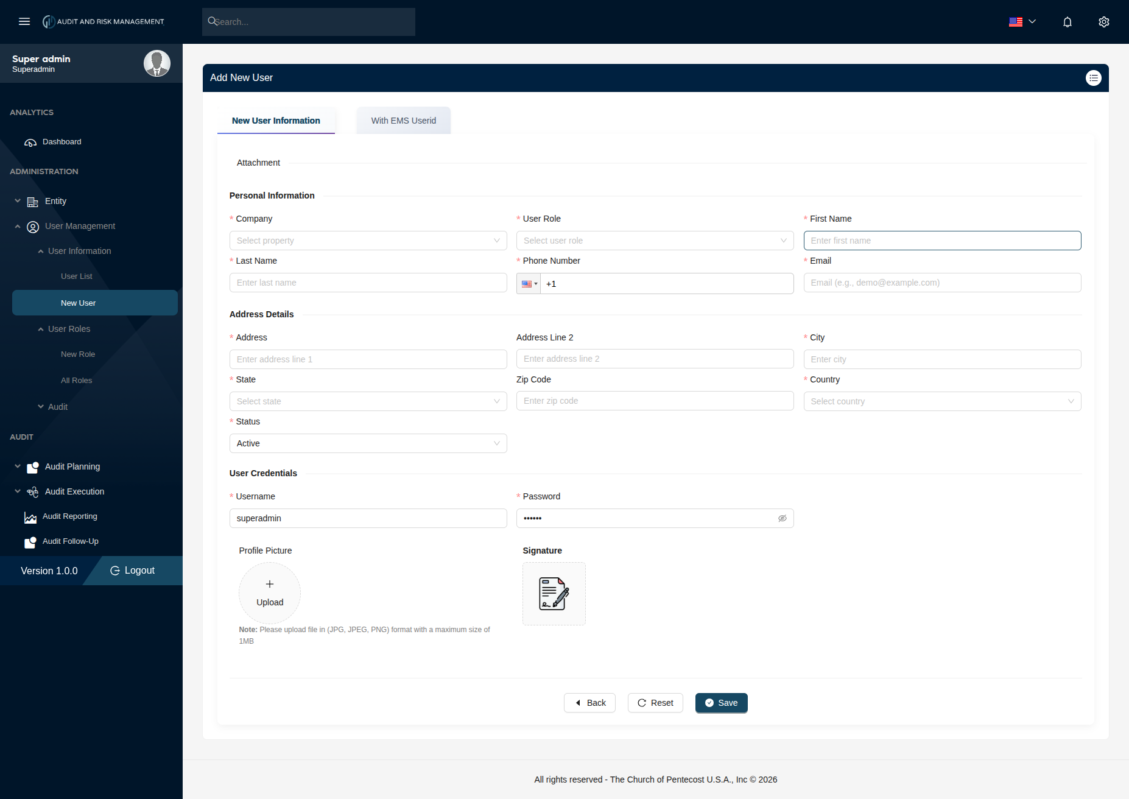This screenshot has height=799, width=1129.
Task: Click the Audit Reporting chart icon
Action: (30, 517)
